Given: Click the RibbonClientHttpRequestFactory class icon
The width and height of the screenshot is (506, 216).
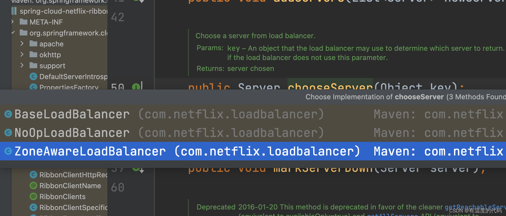Looking at the screenshot, I should 33,175.
